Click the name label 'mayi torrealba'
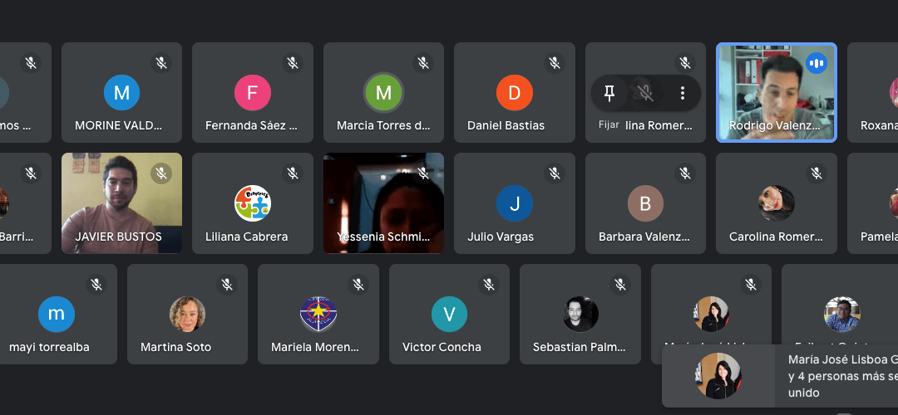Viewport: 898px width, 415px height. [49, 347]
